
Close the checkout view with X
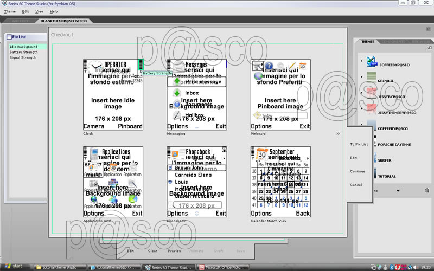point(428,29)
